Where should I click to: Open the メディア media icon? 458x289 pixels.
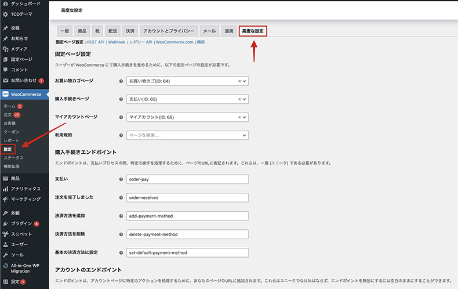click(5, 49)
